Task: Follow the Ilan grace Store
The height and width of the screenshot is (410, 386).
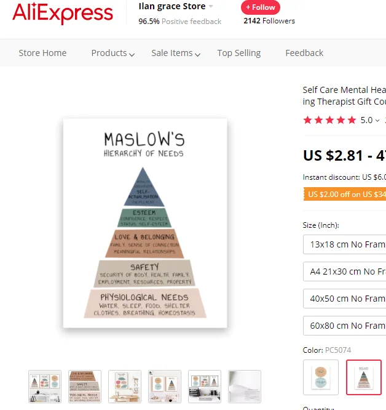Action: (x=261, y=7)
